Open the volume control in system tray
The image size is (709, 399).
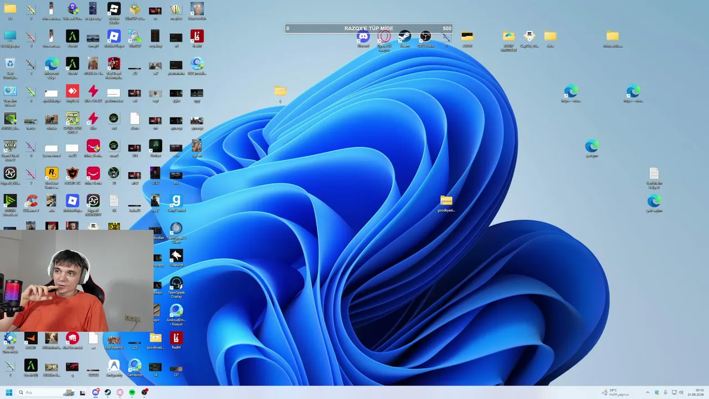(x=681, y=392)
